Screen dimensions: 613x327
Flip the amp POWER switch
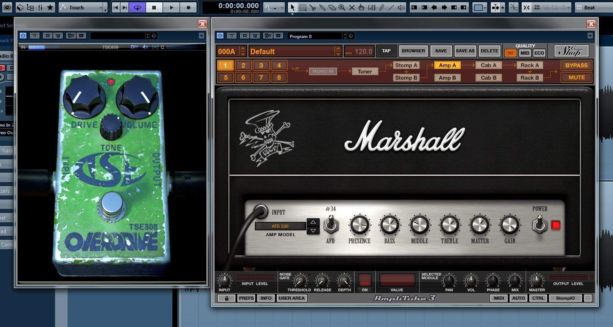[x=540, y=224]
